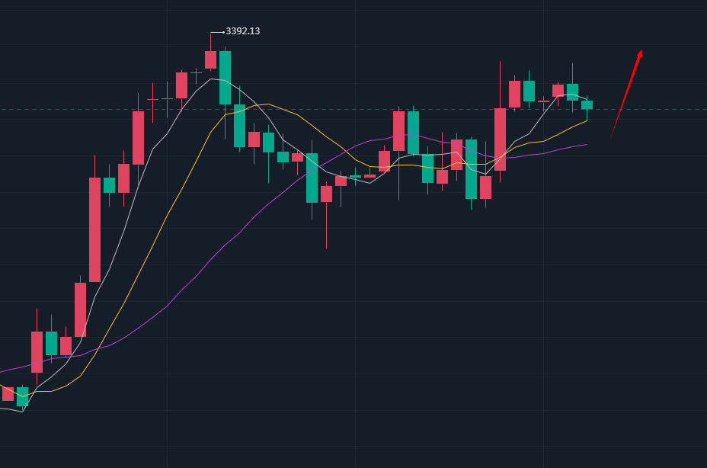707x468 pixels.
Task: Select the candle marked with the 3392.13 high
Action: point(210,59)
